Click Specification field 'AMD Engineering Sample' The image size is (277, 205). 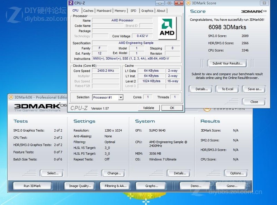point(136,43)
